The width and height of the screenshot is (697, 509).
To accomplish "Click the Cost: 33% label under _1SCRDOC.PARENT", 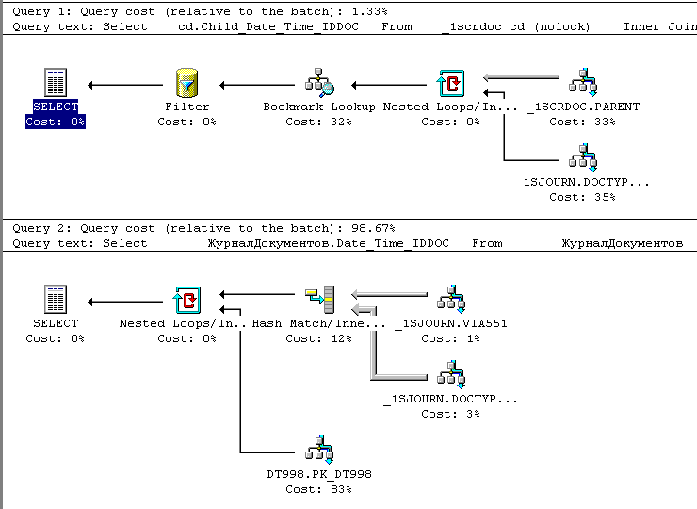I will tap(583, 122).
